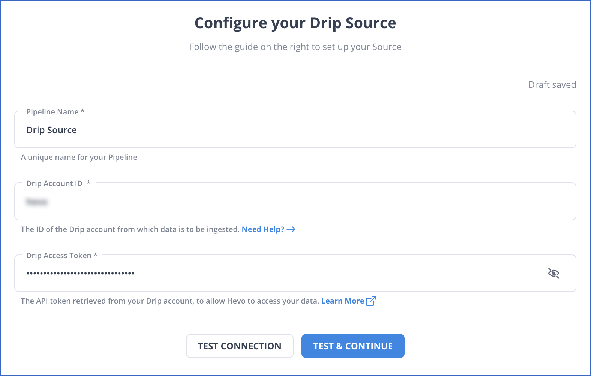Click the 'A unique name for your Pipeline' hint
This screenshot has height=376, width=591.
point(79,157)
